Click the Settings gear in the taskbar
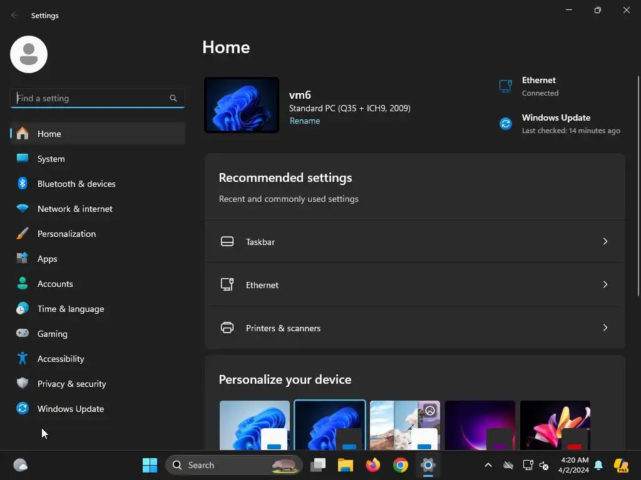Image resolution: width=641 pixels, height=480 pixels. point(428,465)
